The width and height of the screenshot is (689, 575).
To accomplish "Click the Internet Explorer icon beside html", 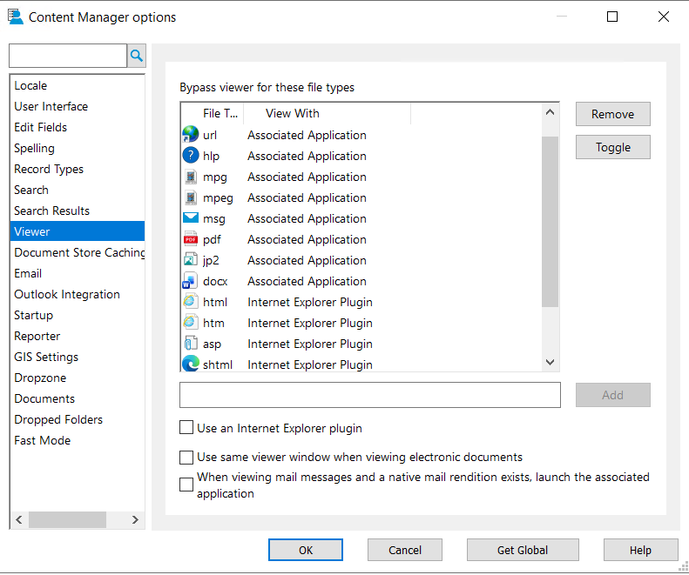I will (x=190, y=302).
